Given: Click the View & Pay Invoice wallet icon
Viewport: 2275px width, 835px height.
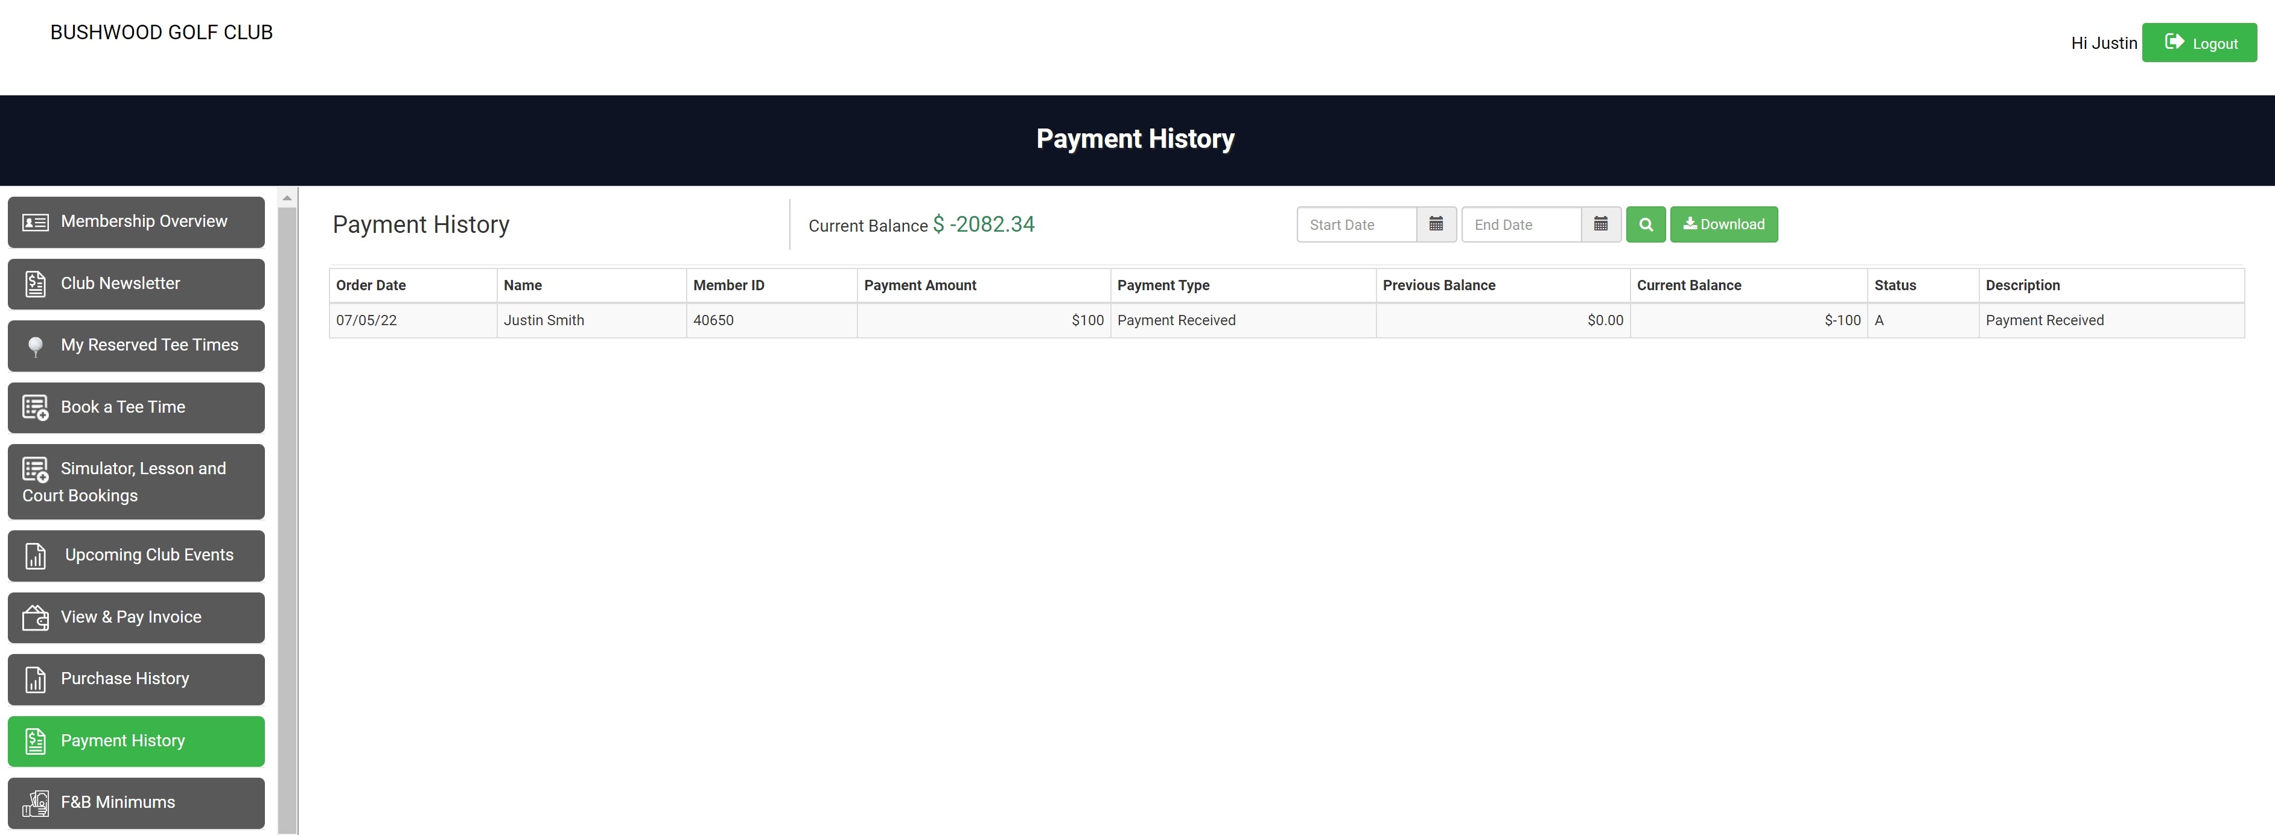Looking at the screenshot, I should pyautogui.click(x=36, y=618).
